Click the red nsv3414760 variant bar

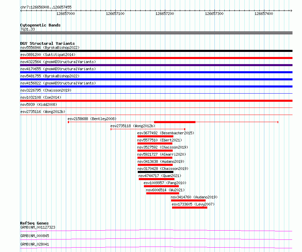tap(188, 200)
